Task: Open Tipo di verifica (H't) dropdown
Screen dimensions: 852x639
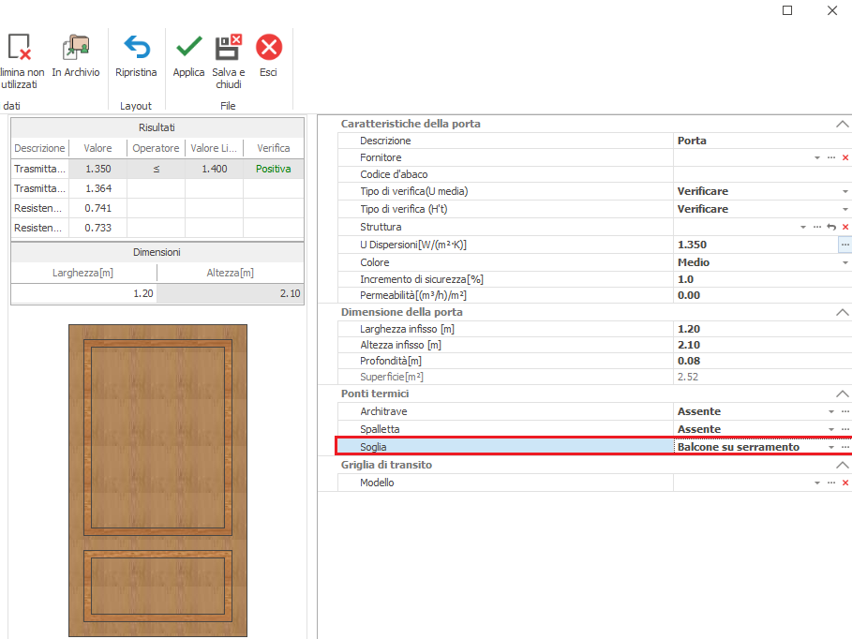Action: (845, 209)
